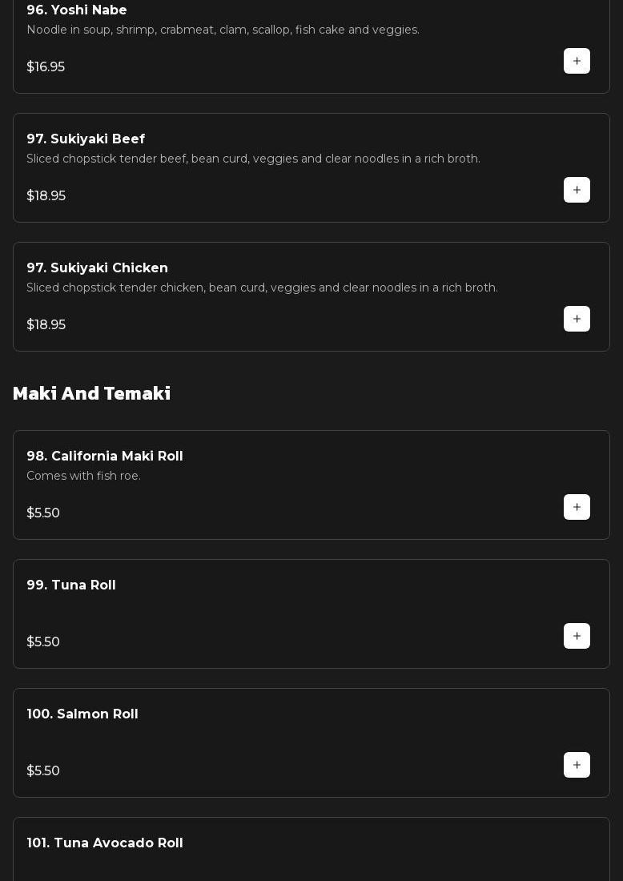Click the Sukiyaki Beef description text
The height and width of the screenshot is (881, 623).
click(253, 159)
